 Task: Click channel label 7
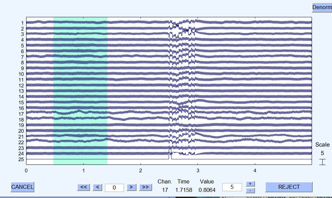[x=22, y=57]
